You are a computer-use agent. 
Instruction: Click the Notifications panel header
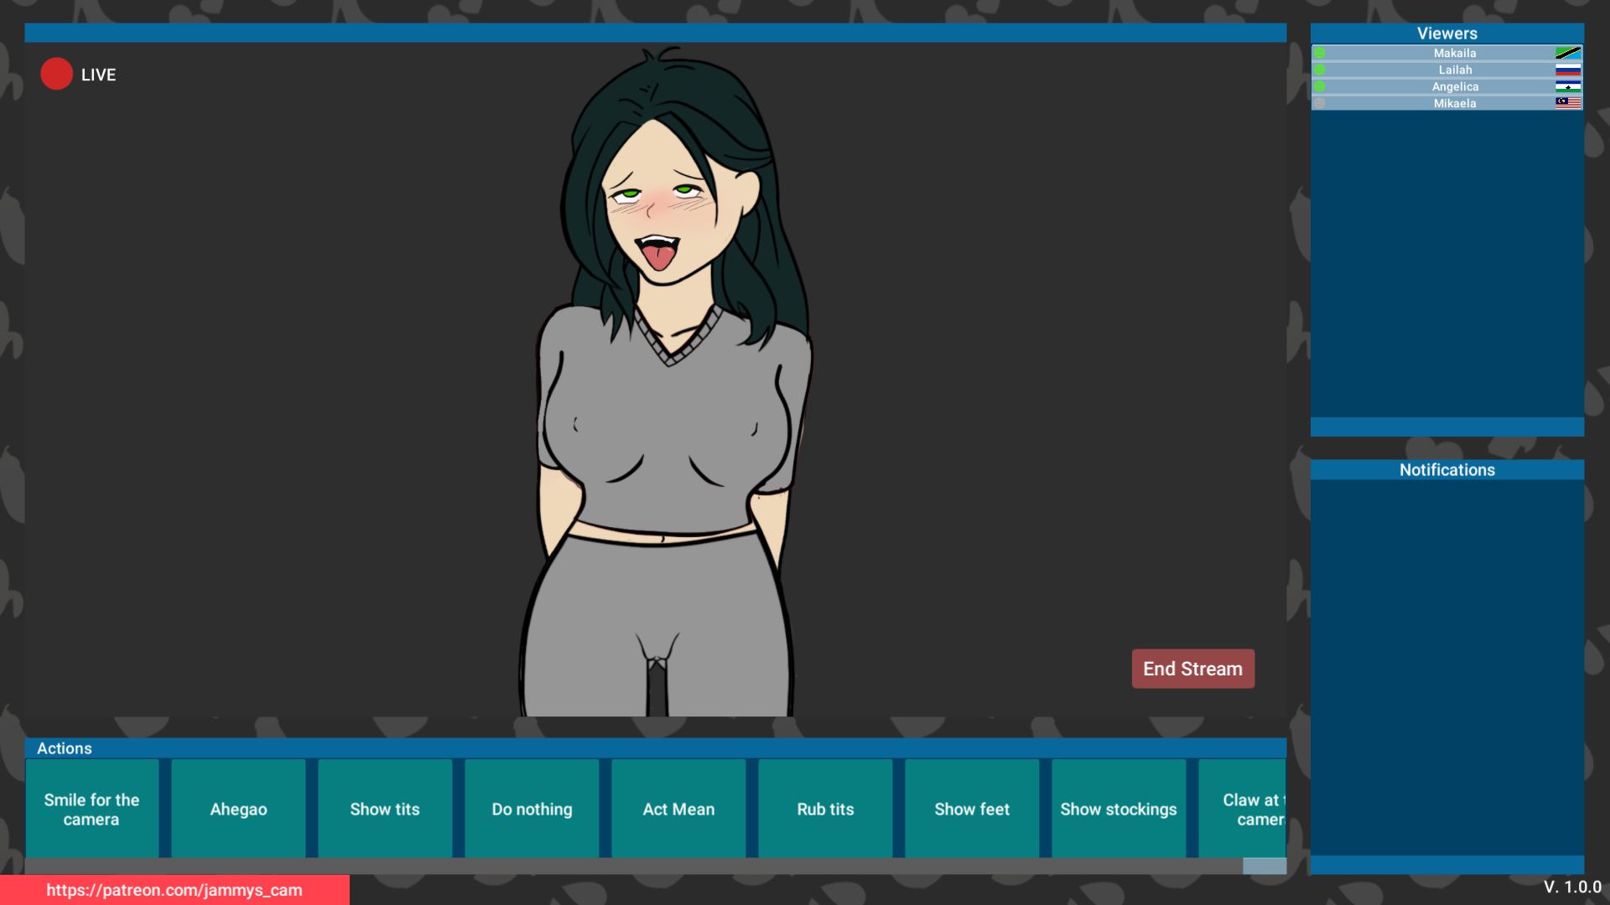pyautogui.click(x=1446, y=470)
